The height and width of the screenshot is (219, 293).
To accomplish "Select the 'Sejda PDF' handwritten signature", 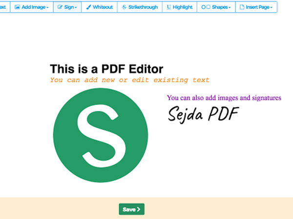I will click(x=203, y=114).
